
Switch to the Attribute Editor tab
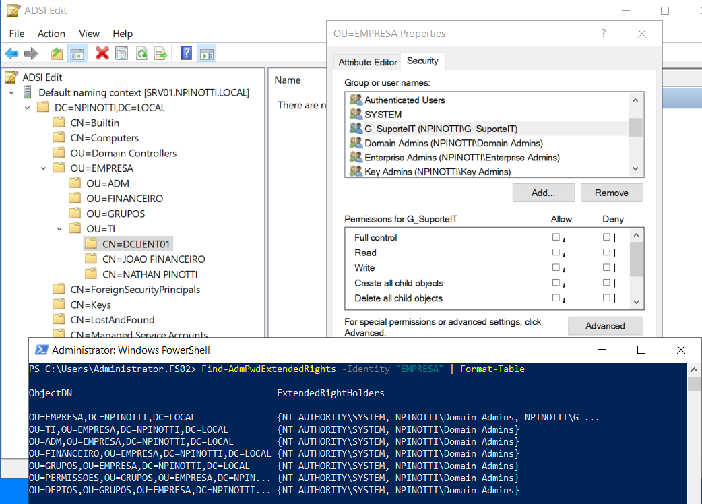[367, 62]
